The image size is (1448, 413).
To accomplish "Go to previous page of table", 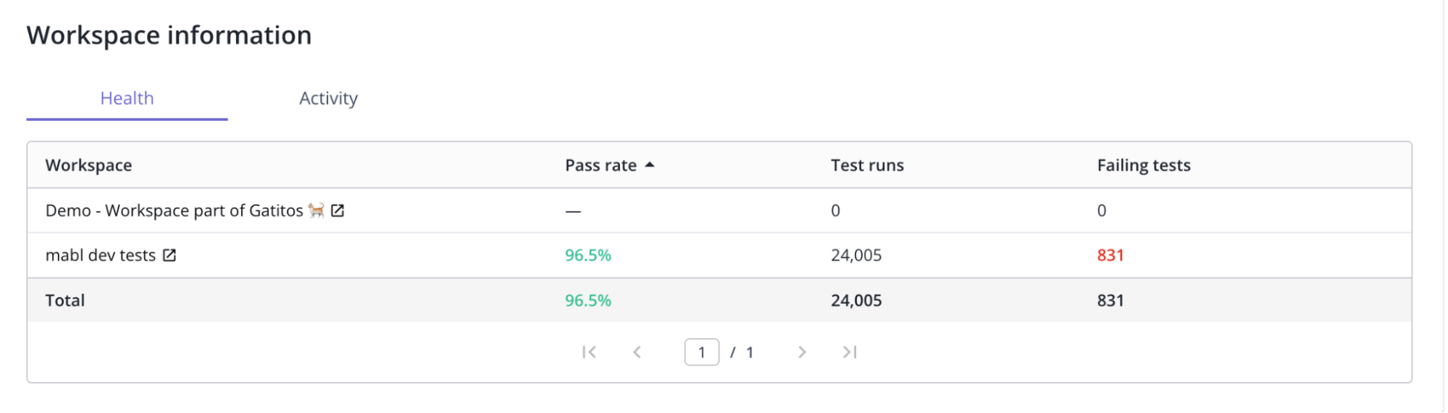I will 637,352.
